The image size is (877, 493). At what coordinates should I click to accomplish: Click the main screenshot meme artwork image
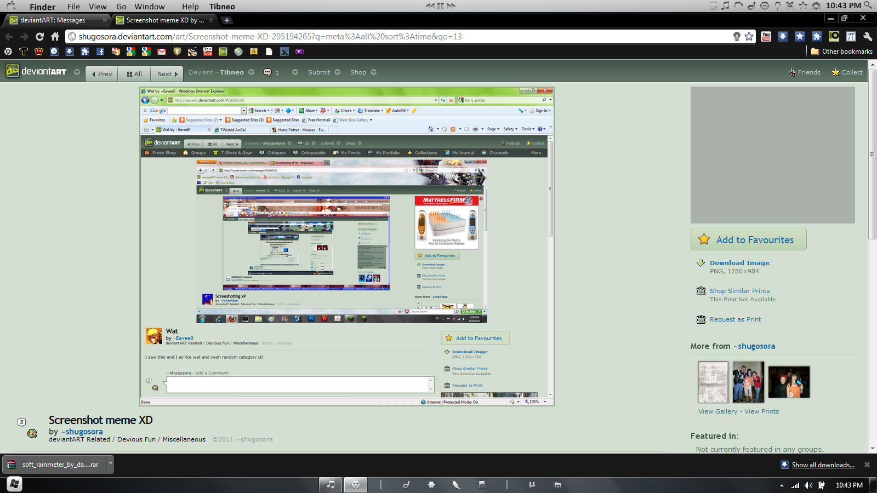tap(347, 246)
